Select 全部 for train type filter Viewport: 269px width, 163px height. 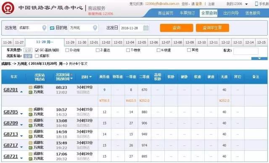point(28,50)
